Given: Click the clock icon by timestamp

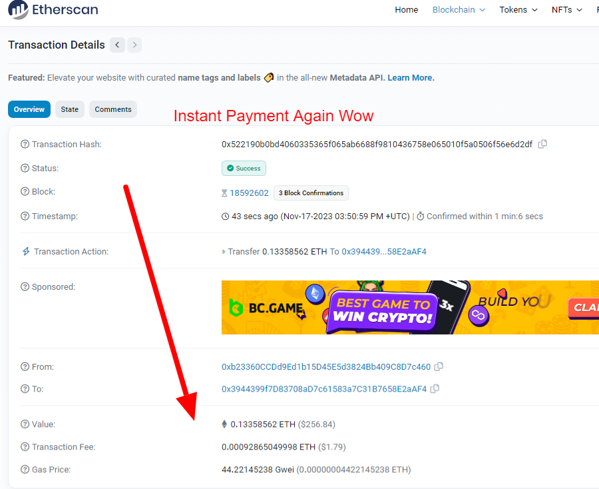Looking at the screenshot, I should pos(226,217).
